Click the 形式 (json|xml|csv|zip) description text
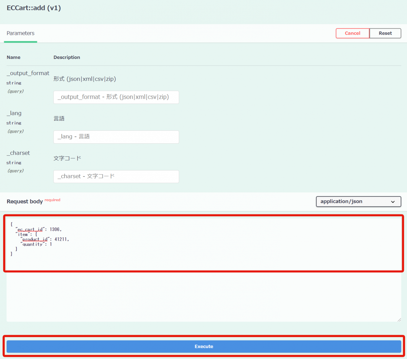Screen dimensions: 407x359 pyautogui.click(x=85, y=79)
